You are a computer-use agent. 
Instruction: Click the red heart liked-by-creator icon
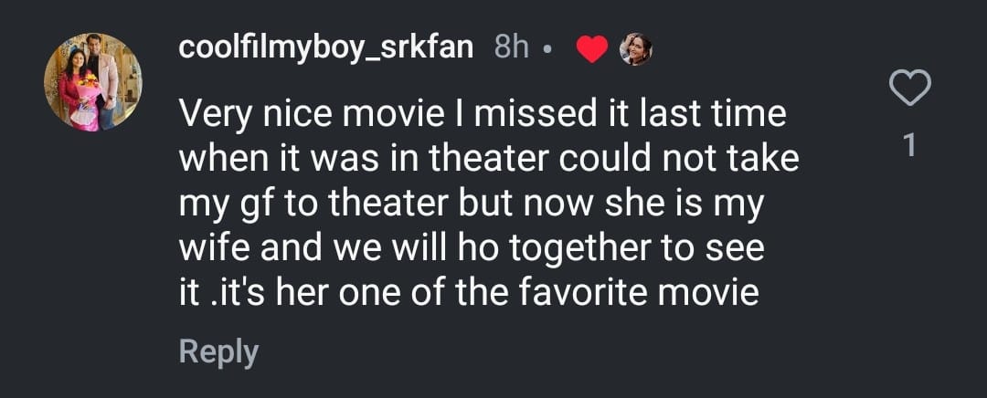[x=592, y=50]
